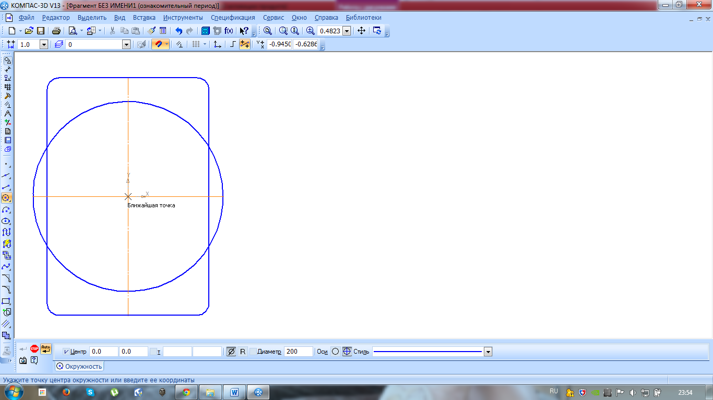Expand the New document arrow
The width and height of the screenshot is (713, 400).
(x=20, y=31)
